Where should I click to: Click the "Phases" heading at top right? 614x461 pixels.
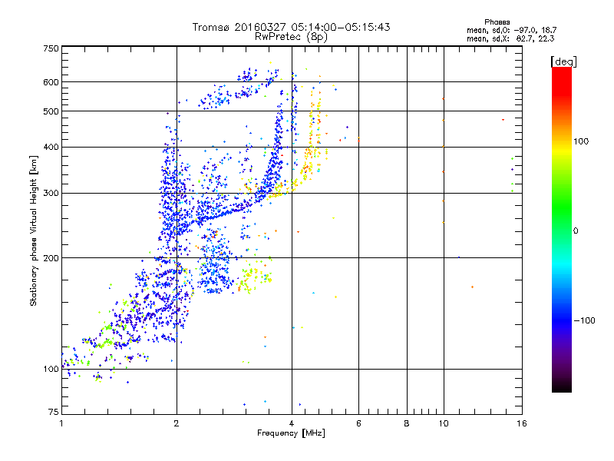click(x=497, y=22)
